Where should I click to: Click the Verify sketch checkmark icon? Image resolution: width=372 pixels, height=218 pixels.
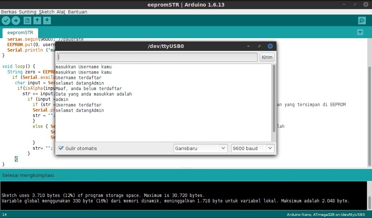click(6, 21)
